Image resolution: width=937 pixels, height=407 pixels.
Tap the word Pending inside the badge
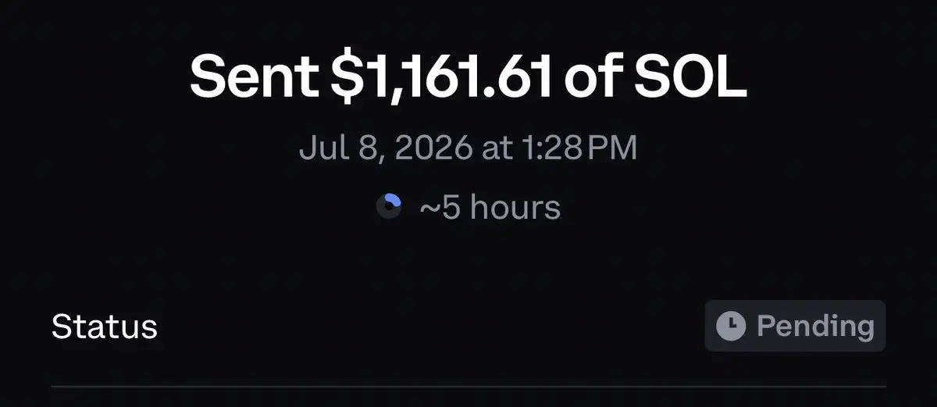(x=815, y=326)
